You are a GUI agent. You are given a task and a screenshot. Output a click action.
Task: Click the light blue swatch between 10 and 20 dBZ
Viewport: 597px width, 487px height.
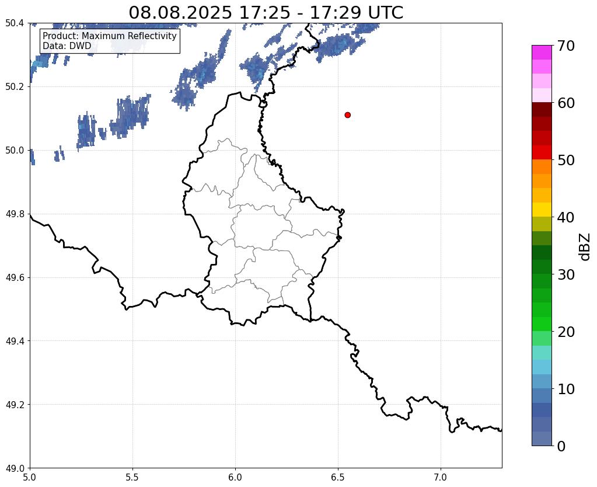point(542,367)
